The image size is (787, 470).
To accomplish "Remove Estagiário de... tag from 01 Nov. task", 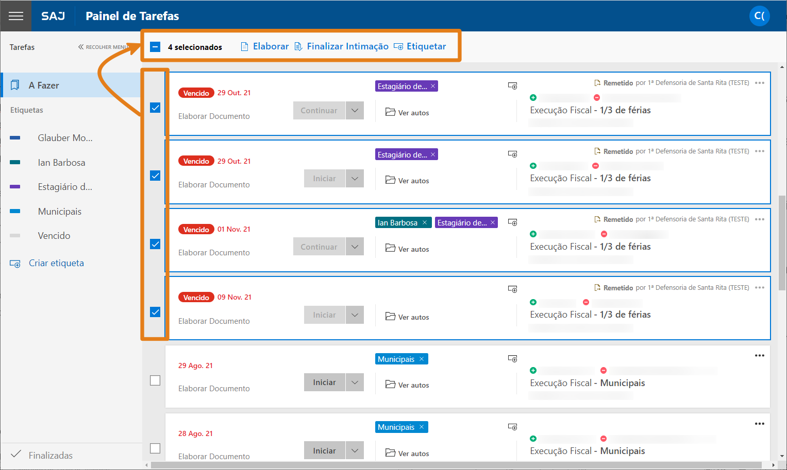I will click(x=493, y=222).
